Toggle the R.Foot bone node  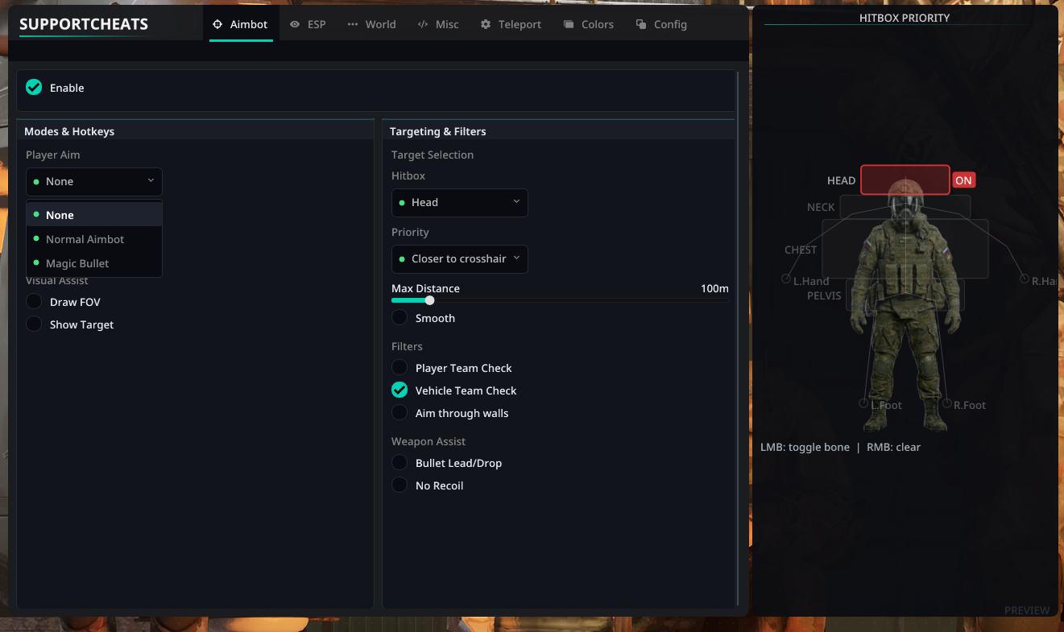click(x=946, y=403)
